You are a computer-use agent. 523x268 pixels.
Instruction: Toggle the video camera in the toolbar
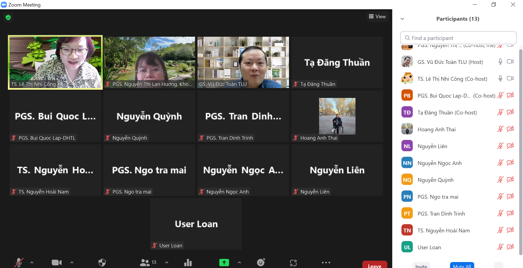[57, 263]
